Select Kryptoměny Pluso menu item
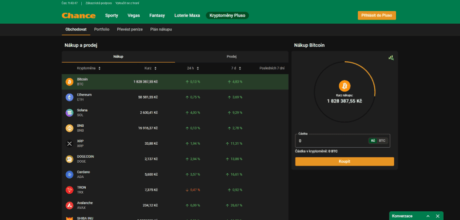Screen dimensions: 460x220 (x=227, y=16)
